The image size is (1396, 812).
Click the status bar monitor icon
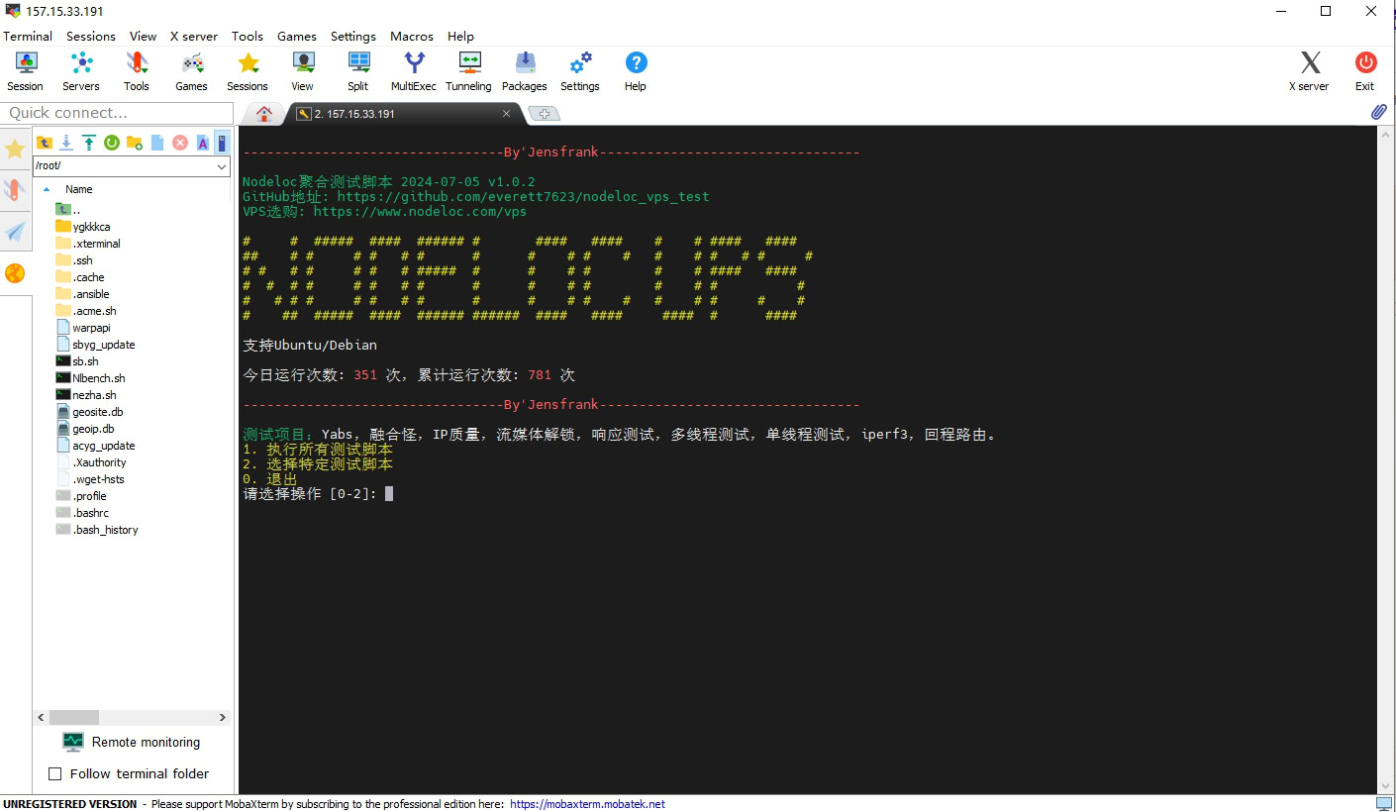click(1383, 804)
